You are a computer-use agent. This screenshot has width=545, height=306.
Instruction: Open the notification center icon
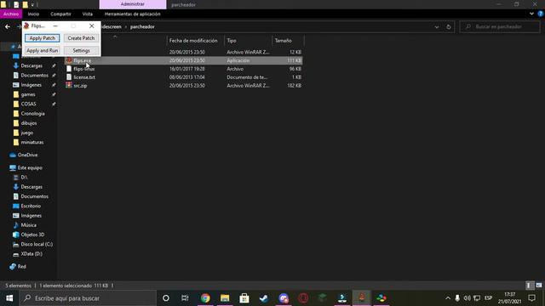(x=531, y=298)
